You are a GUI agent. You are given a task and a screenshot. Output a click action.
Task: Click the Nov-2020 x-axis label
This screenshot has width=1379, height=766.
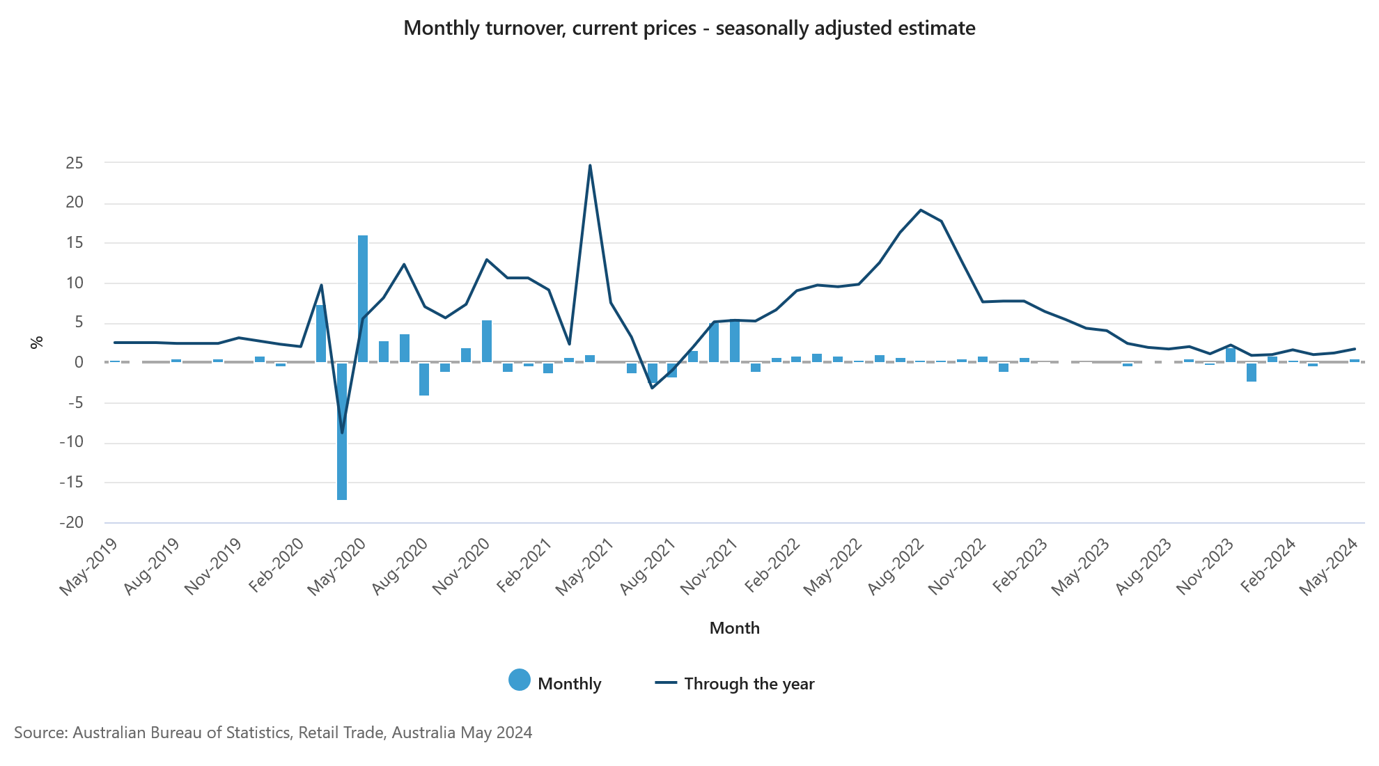click(460, 566)
